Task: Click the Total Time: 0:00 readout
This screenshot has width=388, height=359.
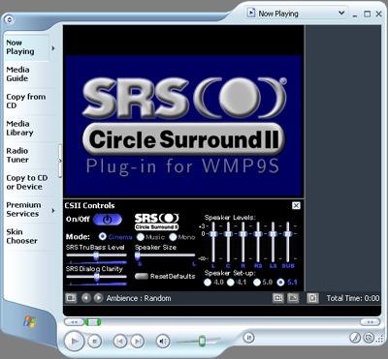Action: [353, 298]
